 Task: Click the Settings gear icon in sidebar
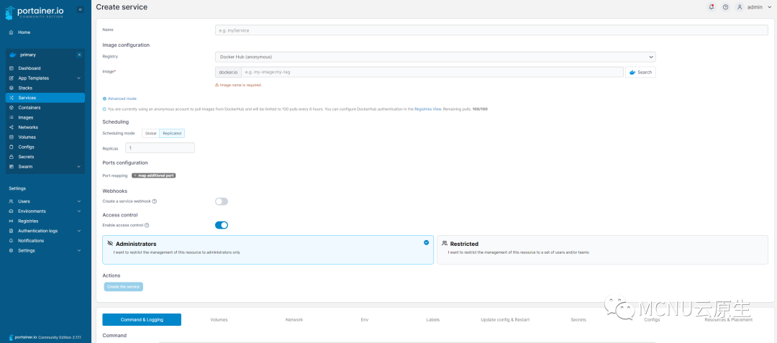coord(11,250)
